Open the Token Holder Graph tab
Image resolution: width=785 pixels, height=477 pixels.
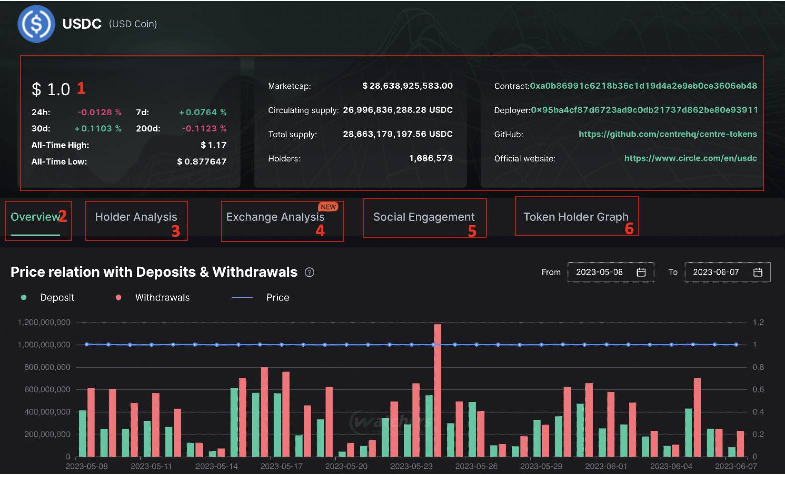pyautogui.click(x=576, y=217)
